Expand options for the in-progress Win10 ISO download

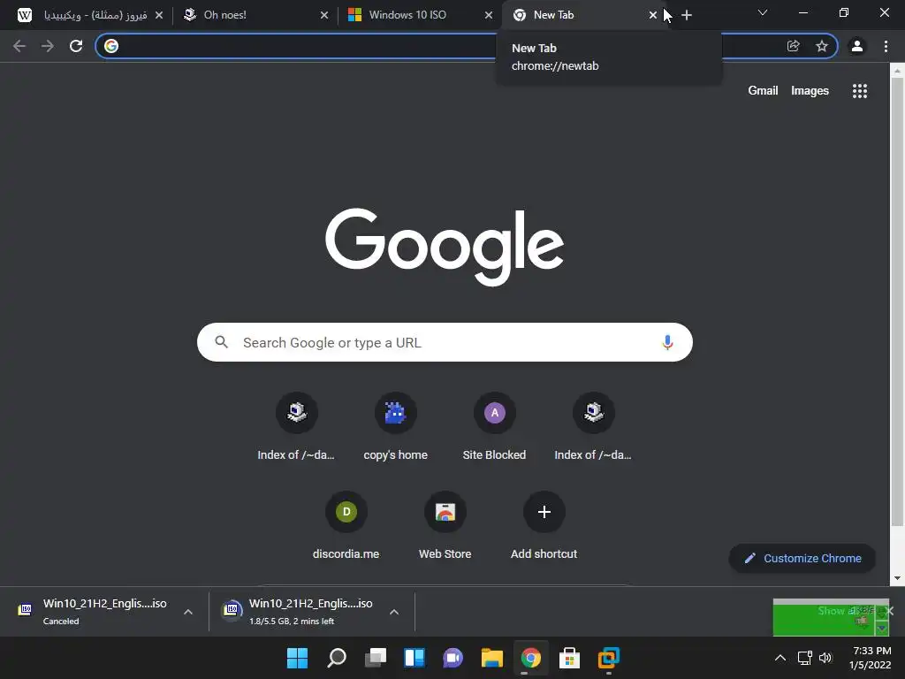tap(394, 612)
